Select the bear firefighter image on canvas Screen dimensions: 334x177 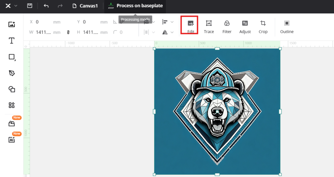click(x=217, y=111)
